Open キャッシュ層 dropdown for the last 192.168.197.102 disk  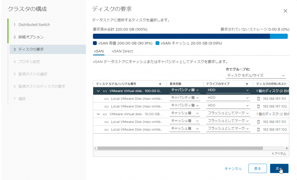(185, 129)
